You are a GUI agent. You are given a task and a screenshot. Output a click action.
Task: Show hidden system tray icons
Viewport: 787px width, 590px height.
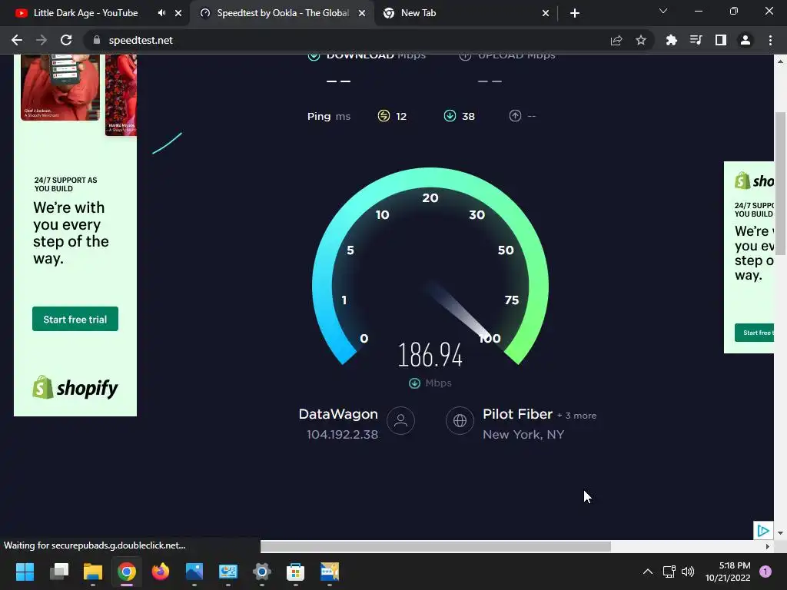click(648, 572)
